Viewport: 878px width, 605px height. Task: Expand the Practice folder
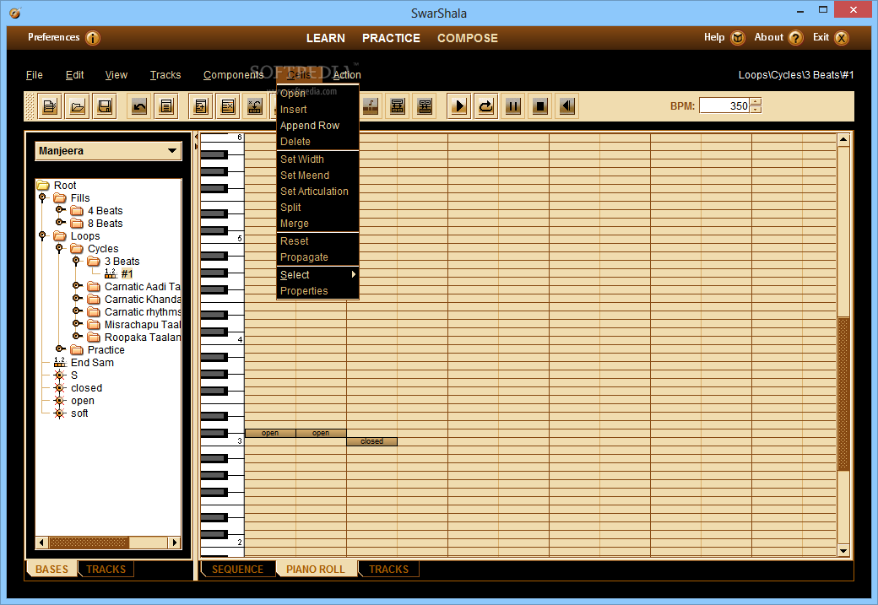coord(60,349)
